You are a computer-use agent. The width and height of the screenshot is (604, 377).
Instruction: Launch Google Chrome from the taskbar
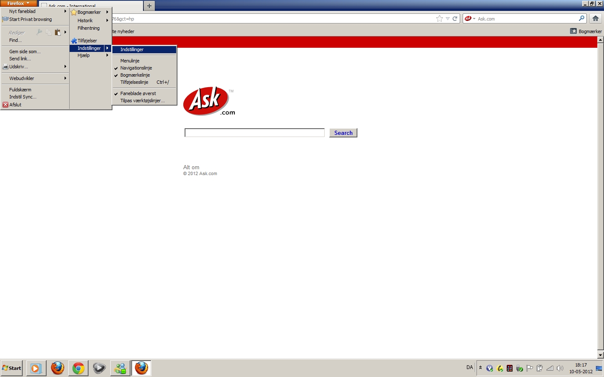(78, 368)
